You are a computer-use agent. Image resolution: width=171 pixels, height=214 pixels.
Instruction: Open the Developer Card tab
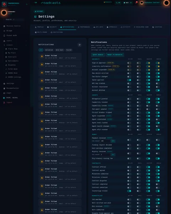[141, 27]
